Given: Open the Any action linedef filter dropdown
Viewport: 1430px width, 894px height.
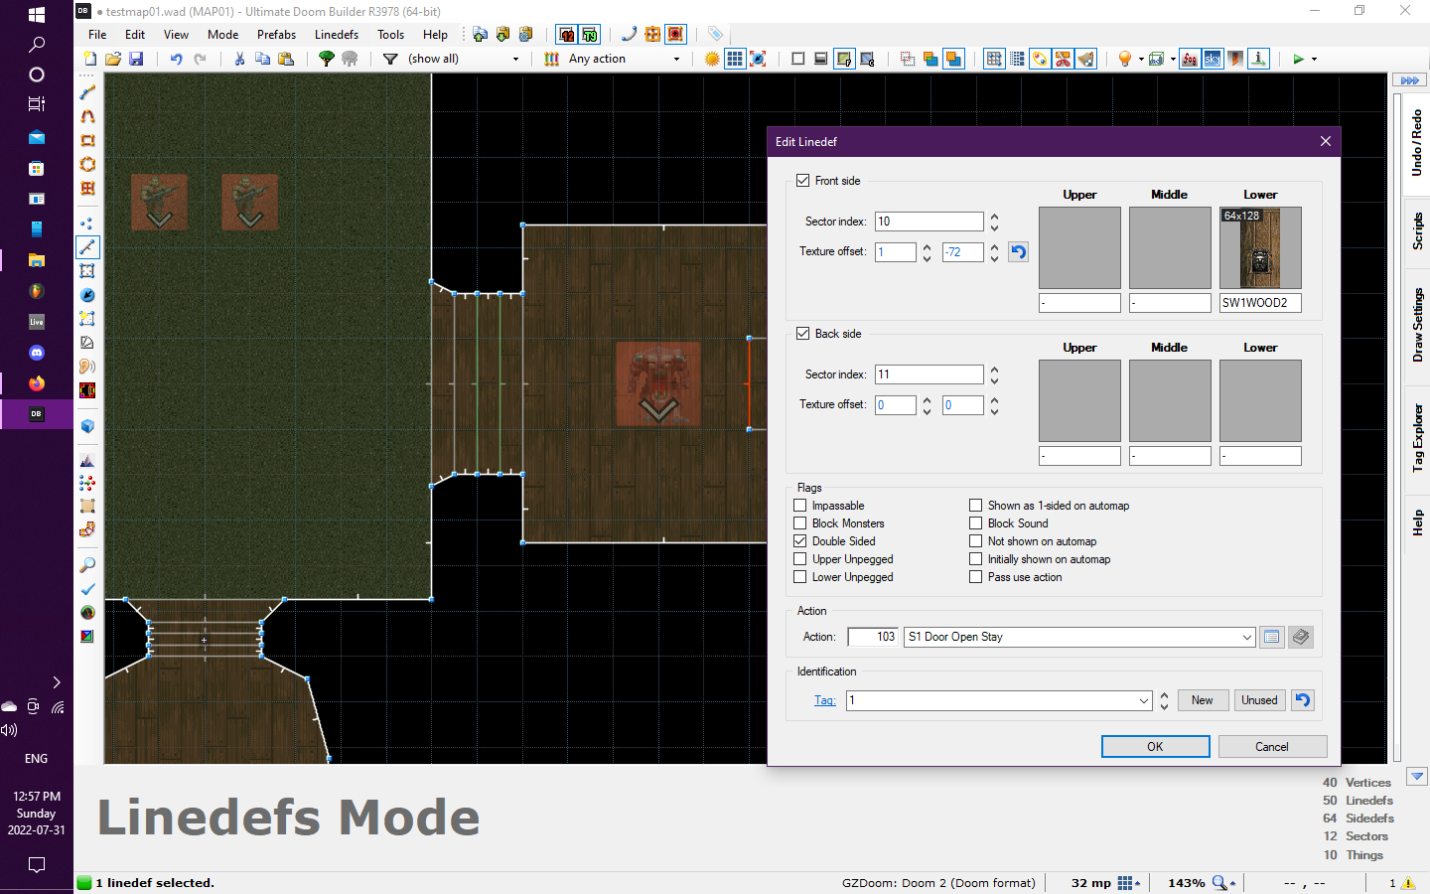Looking at the screenshot, I should [x=677, y=60].
